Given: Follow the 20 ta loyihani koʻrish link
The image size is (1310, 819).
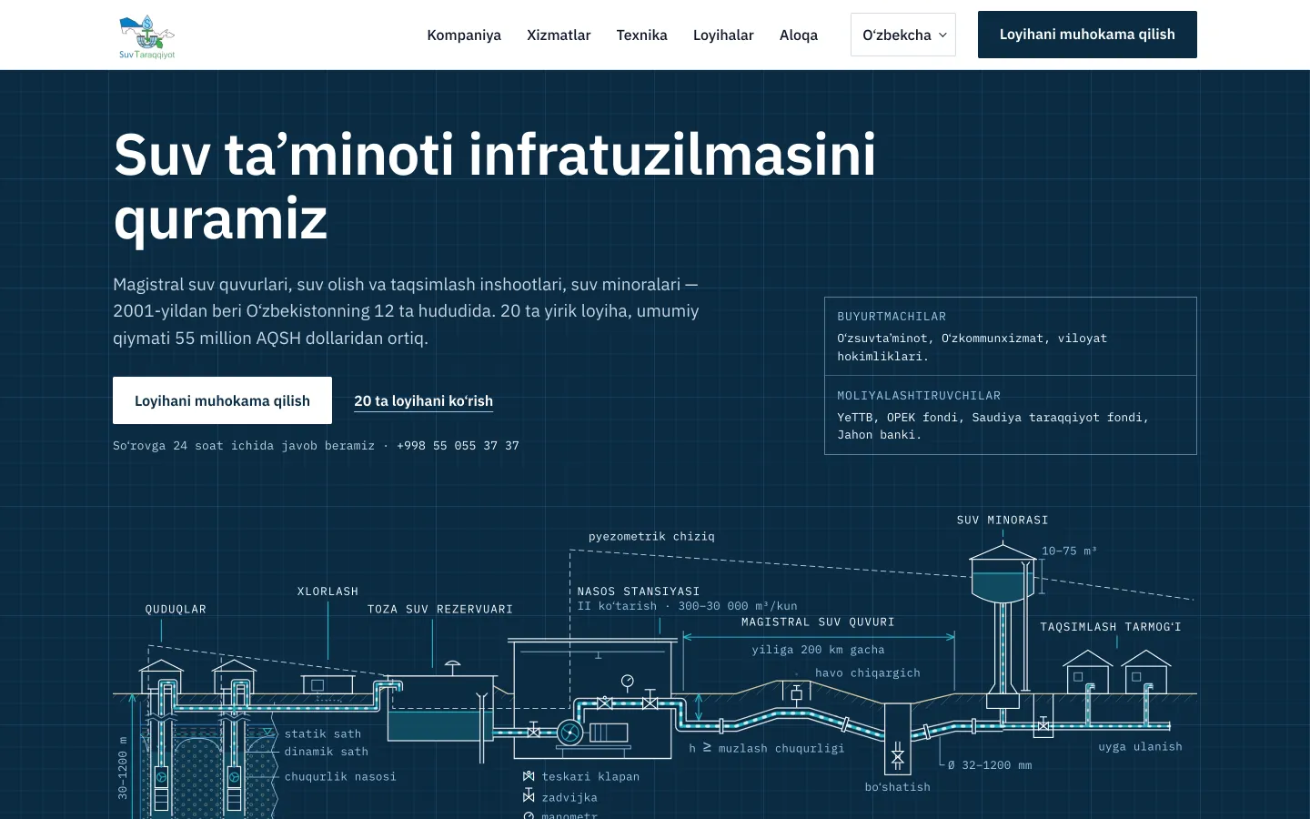Looking at the screenshot, I should pos(423,401).
